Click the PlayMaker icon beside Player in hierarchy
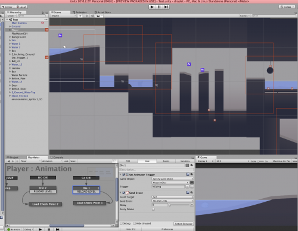The image size is (298, 231). tap(46, 30)
